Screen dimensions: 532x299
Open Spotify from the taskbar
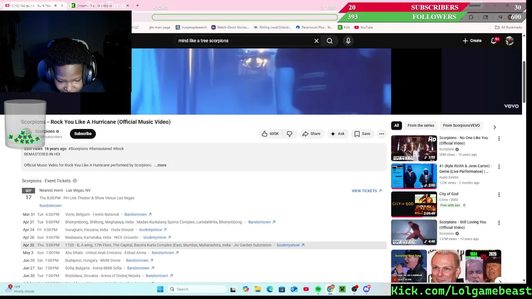click(x=318, y=289)
